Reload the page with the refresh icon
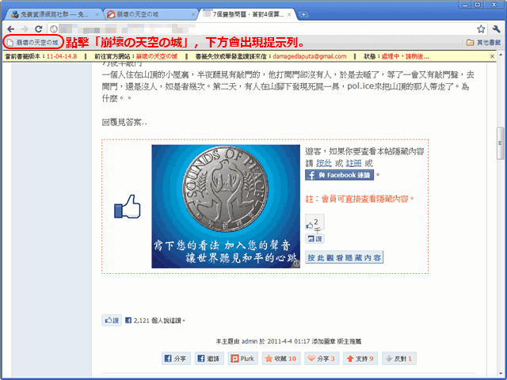Image resolution: width=507 pixels, height=380 pixels. [39, 29]
